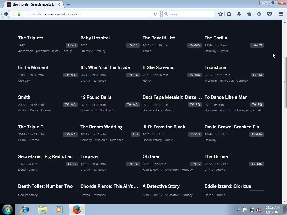Open the downloads arrow icon
287x215 pixels.
[x=239, y=14]
